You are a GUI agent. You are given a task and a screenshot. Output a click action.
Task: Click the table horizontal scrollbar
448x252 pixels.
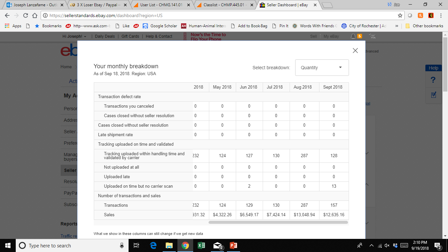pos(278,222)
